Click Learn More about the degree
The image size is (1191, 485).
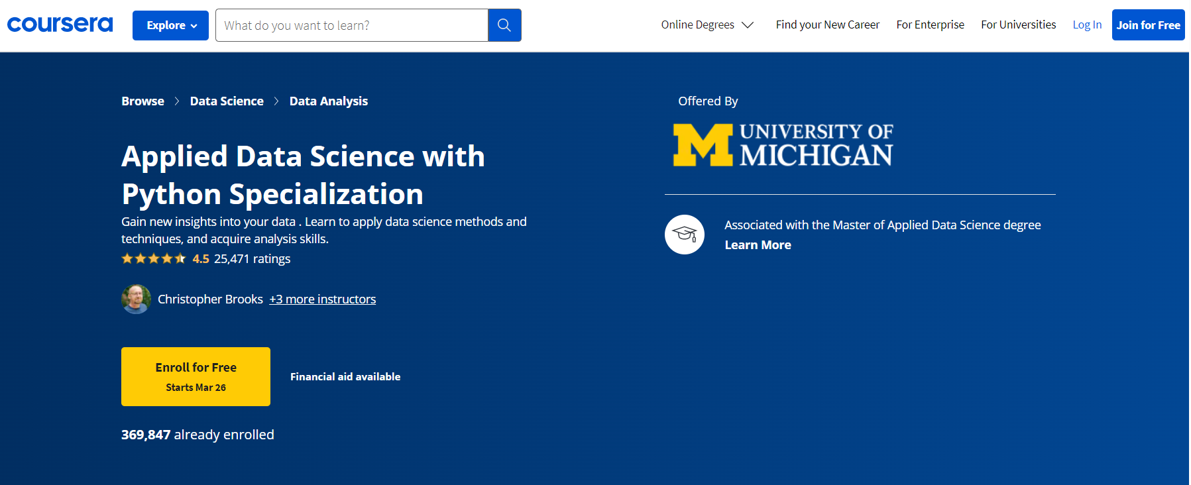click(758, 244)
